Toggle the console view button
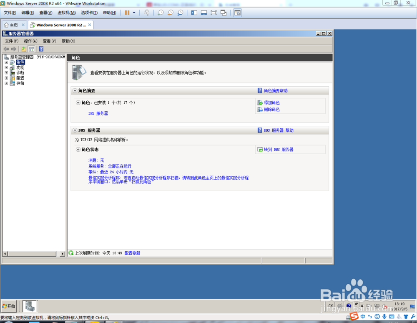Screen dimensions: 417x323 click(238, 13)
